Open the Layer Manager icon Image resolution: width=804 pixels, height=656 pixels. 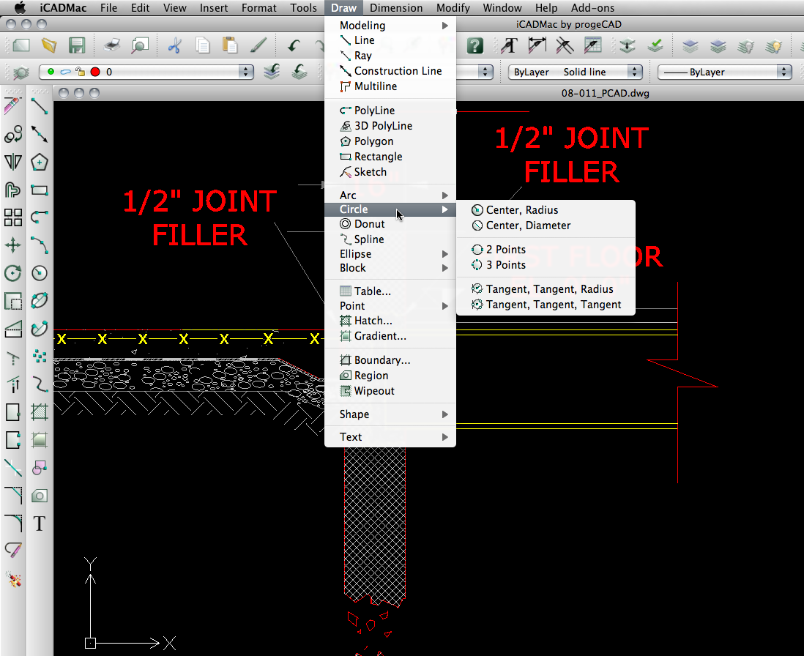tap(21, 72)
